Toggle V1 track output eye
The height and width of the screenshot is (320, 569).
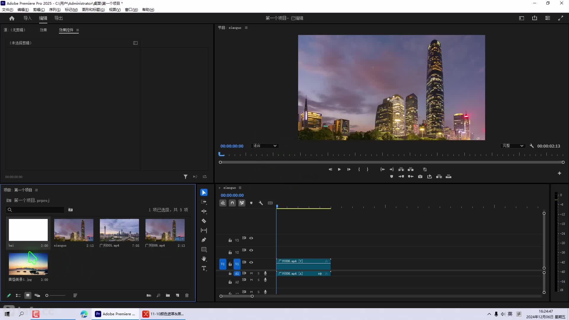(251, 263)
